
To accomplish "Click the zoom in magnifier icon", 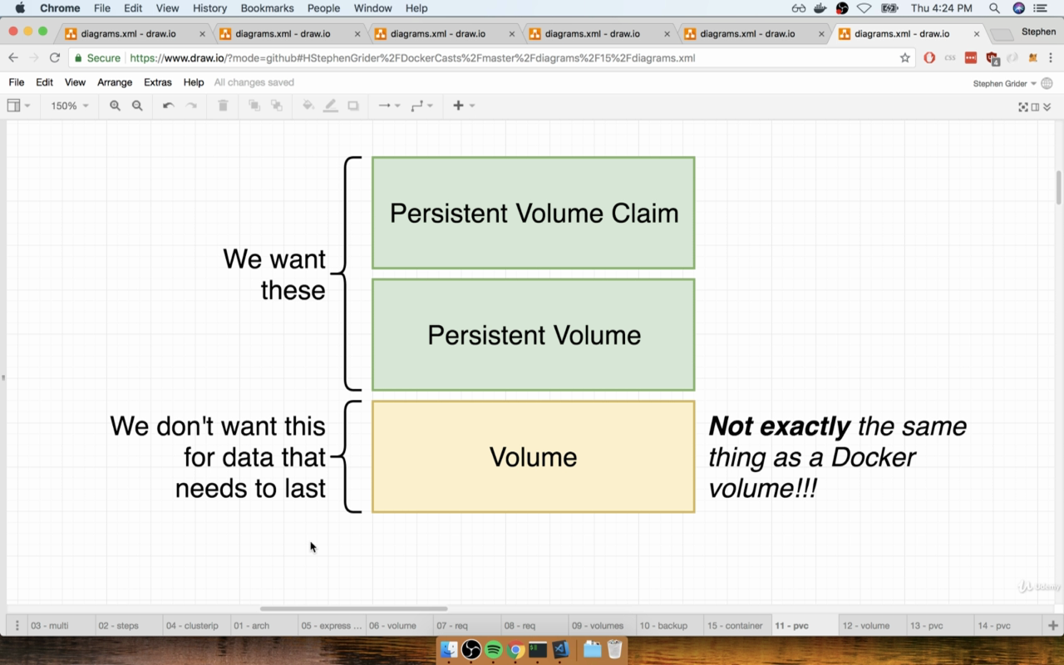I will (115, 106).
